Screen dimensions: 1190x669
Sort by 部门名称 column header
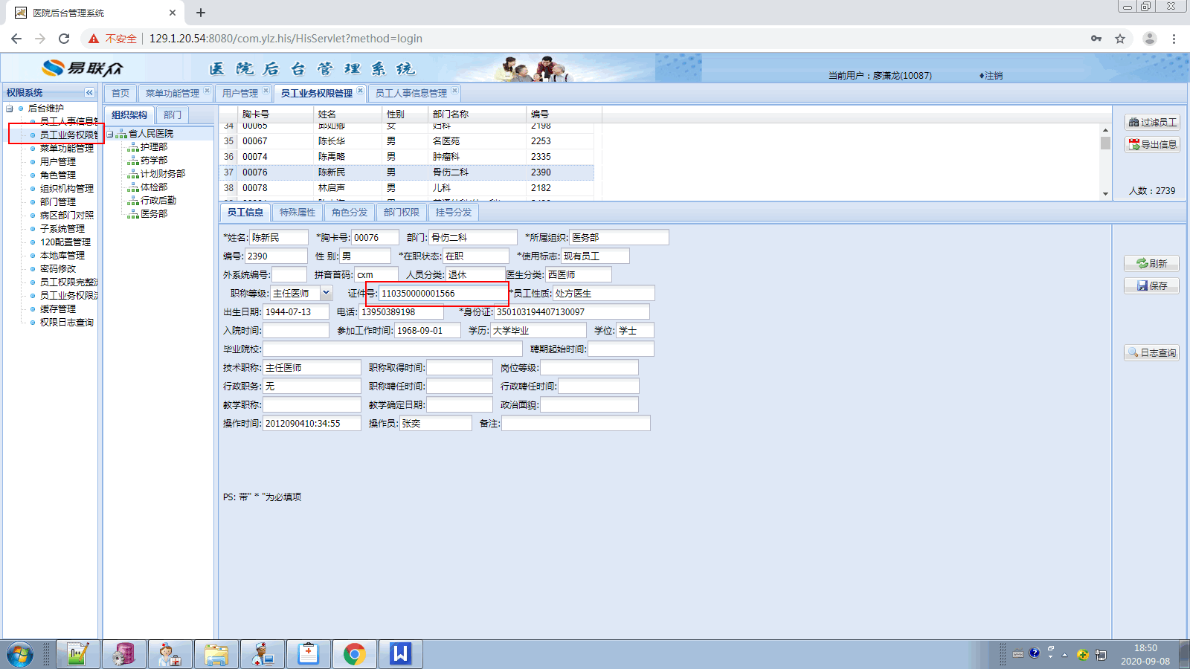(477, 114)
